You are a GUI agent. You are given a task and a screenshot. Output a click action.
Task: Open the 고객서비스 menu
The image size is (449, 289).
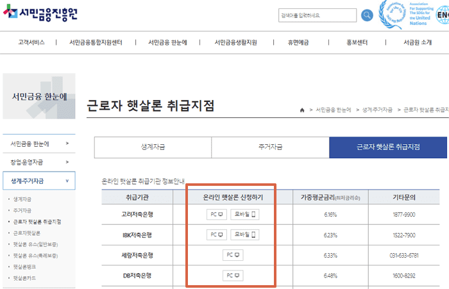(x=31, y=42)
